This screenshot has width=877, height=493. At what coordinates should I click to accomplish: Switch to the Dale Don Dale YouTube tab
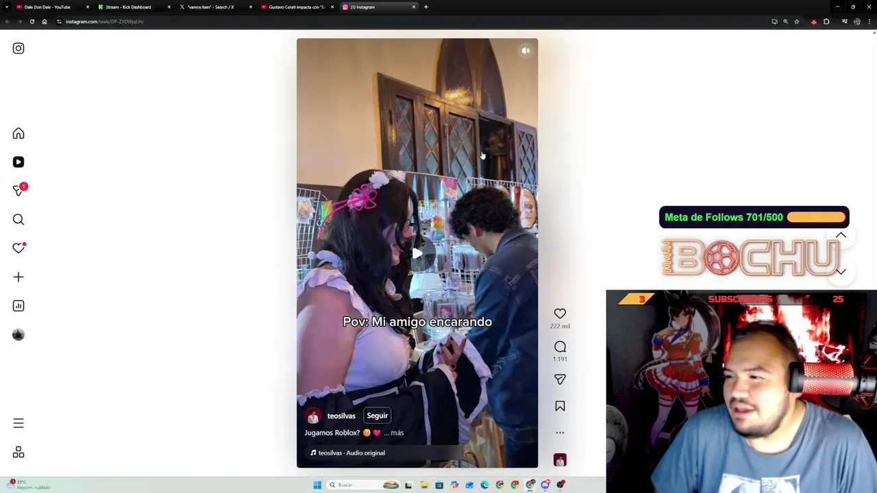click(x=51, y=7)
